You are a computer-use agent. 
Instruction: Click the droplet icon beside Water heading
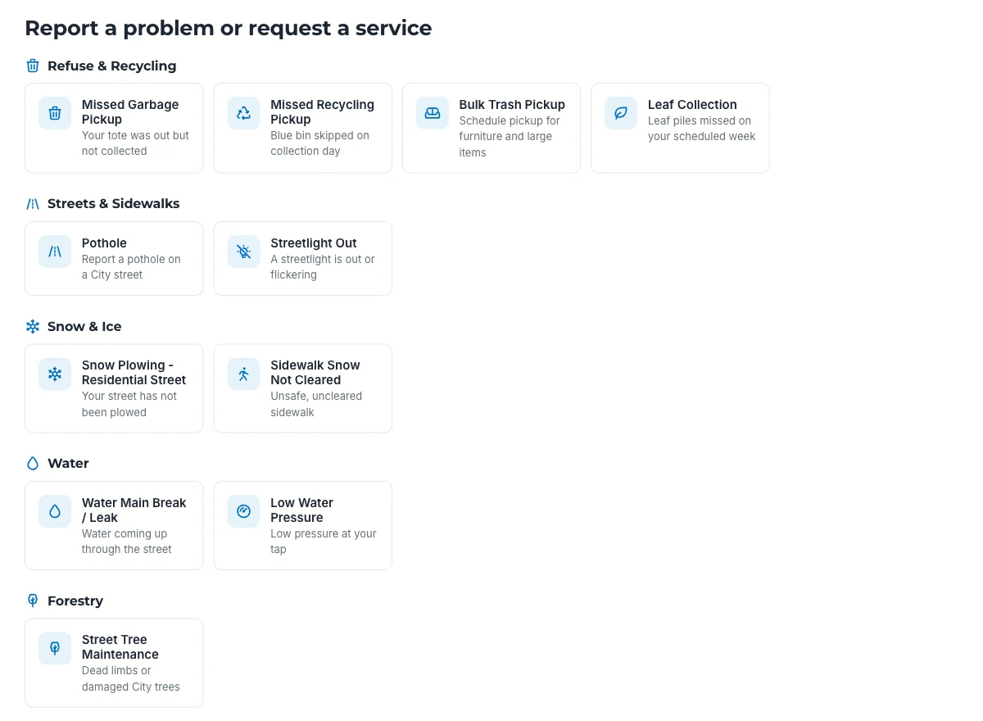[x=33, y=464]
